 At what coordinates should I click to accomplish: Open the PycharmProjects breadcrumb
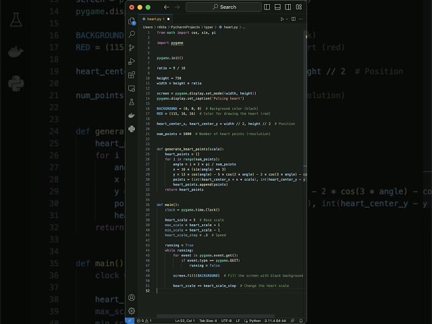click(x=185, y=27)
